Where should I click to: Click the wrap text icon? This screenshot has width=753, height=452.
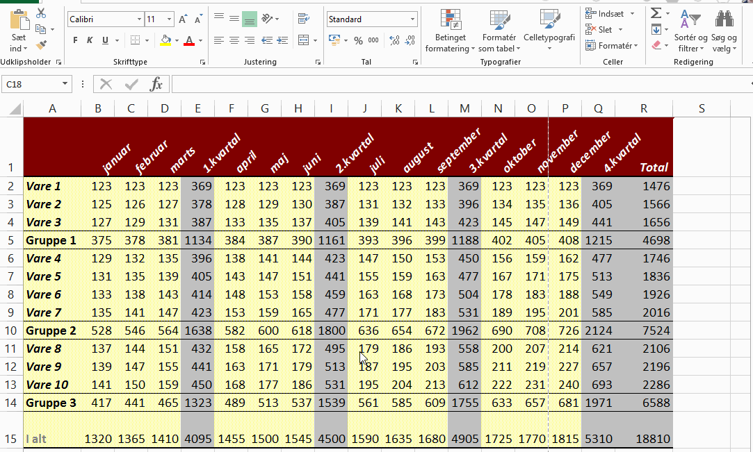coord(302,19)
